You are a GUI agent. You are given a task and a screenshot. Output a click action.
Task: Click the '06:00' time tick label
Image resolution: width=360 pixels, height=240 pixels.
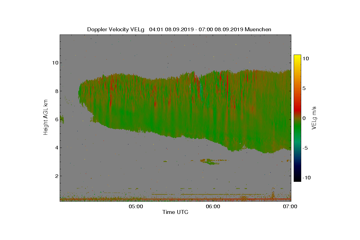pyautogui.click(x=213, y=206)
